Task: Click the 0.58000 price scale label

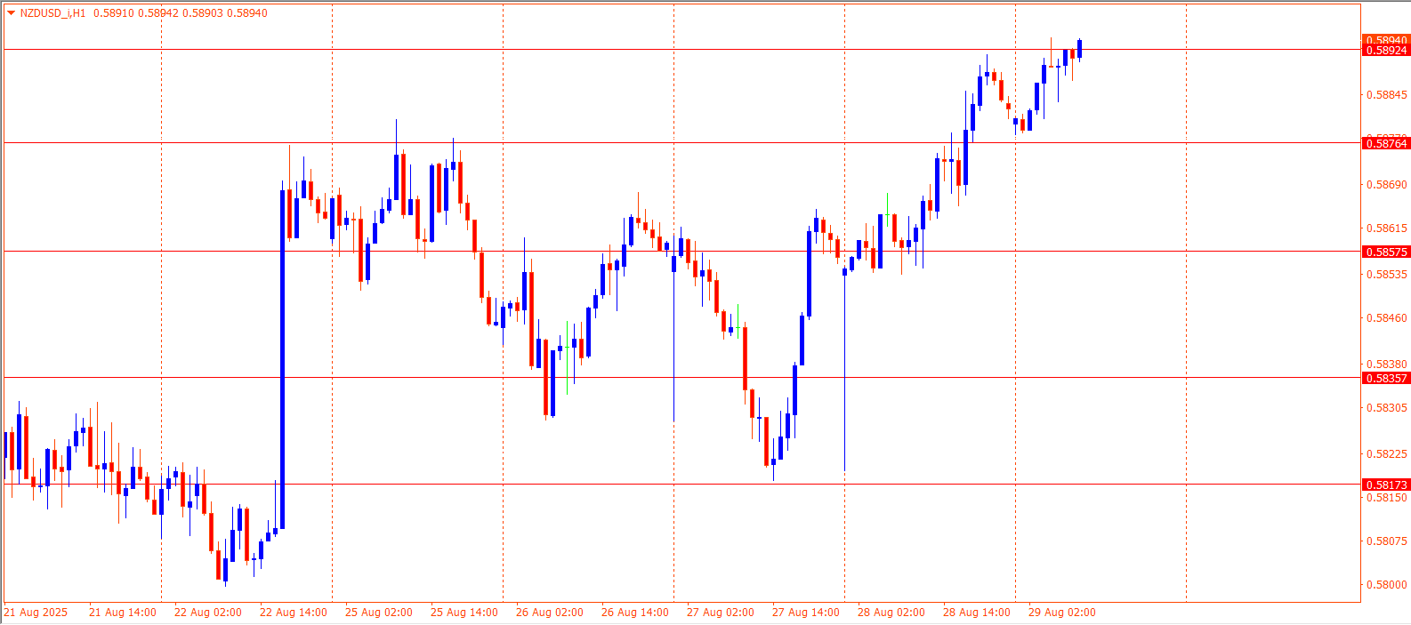Action: click(1386, 585)
